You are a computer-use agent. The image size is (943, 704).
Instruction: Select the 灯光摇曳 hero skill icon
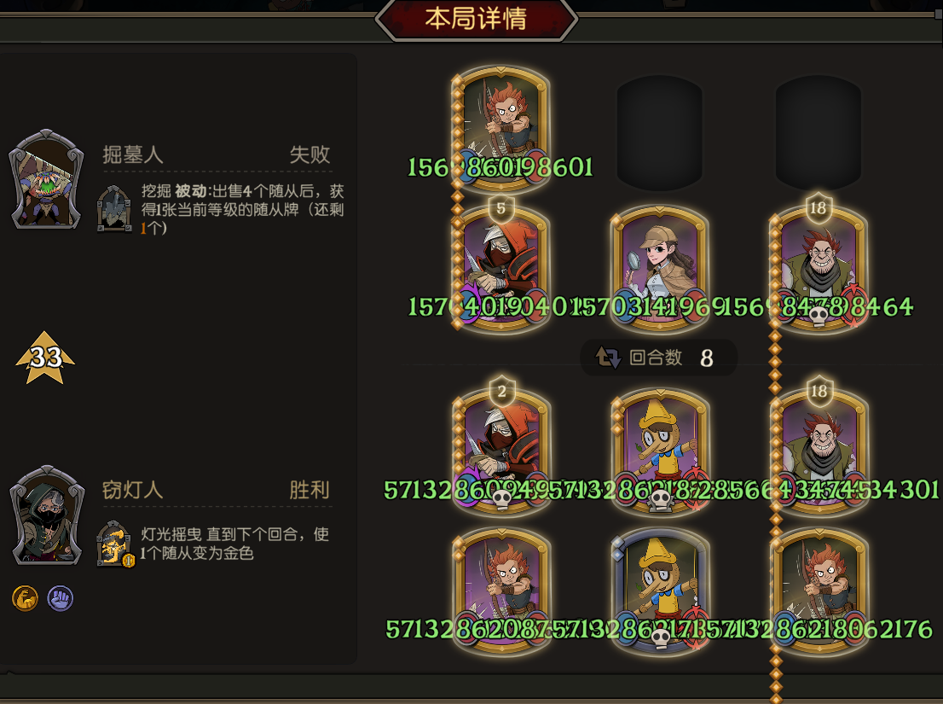pyautogui.click(x=114, y=544)
